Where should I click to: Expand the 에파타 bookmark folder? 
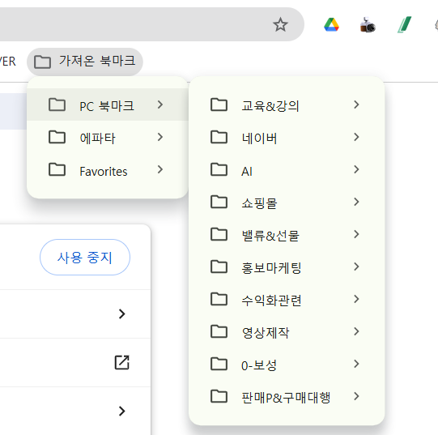pos(108,137)
